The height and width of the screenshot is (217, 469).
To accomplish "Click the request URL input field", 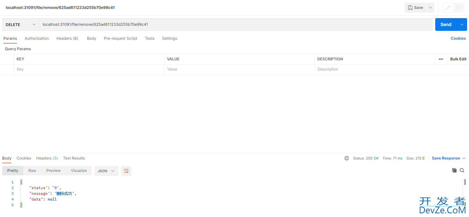I will pyautogui.click(x=236, y=24).
